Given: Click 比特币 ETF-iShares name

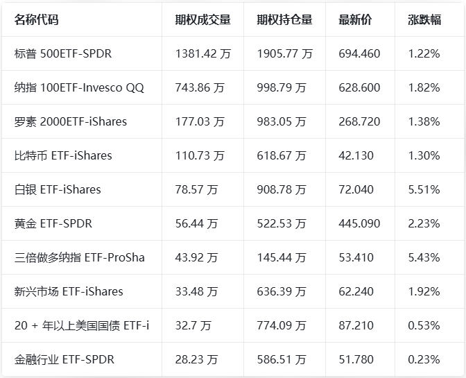Looking at the screenshot, I should click(63, 155).
